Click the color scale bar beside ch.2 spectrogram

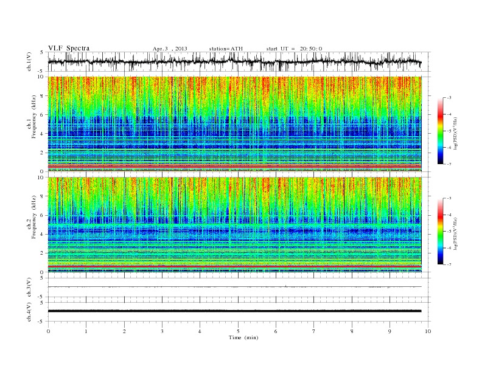tap(441, 231)
